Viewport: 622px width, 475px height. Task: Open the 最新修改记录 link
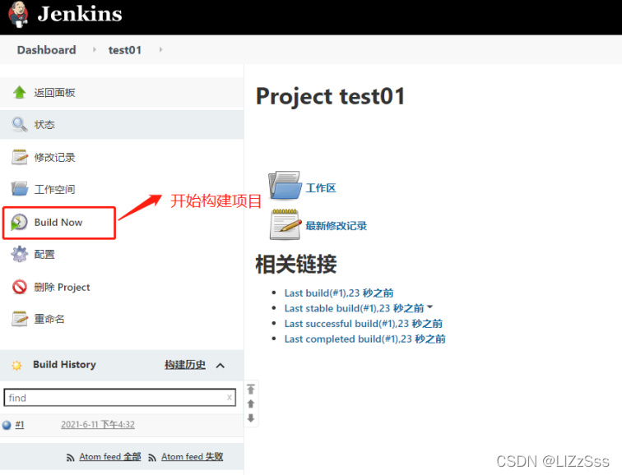[x=336, y=226]
